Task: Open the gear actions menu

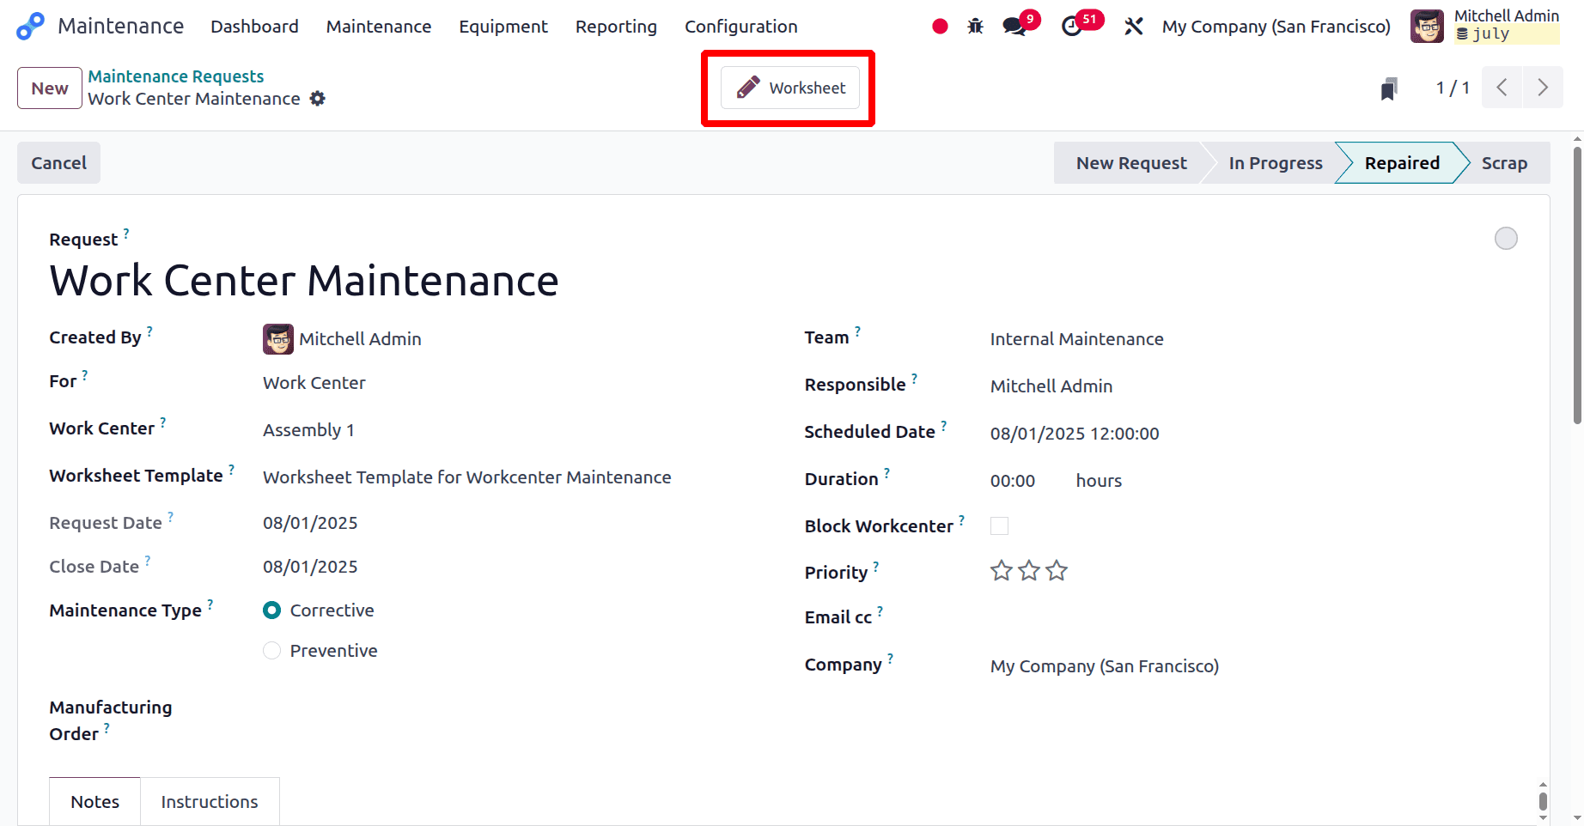Action: (x=318, y=99)
